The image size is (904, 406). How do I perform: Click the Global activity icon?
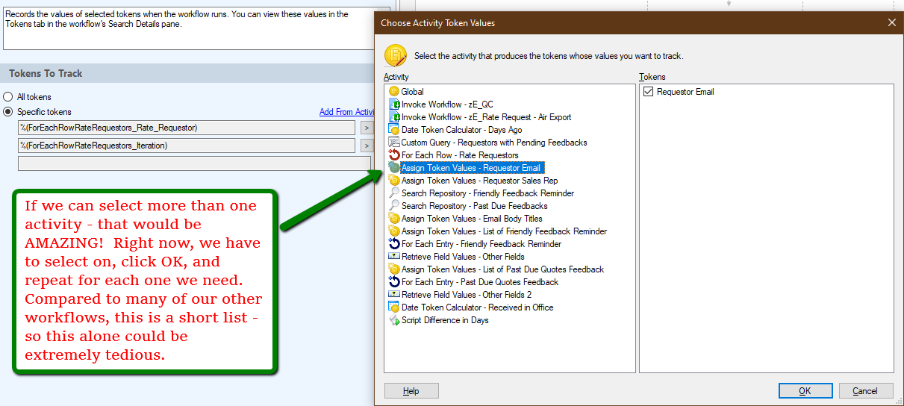point(393,92)
